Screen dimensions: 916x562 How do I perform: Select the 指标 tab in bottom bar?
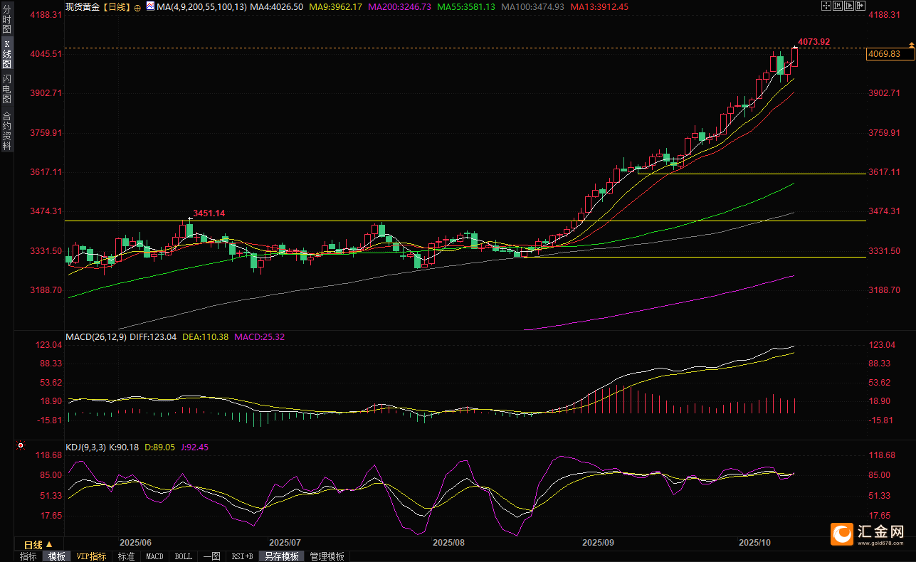pos(28,556)
